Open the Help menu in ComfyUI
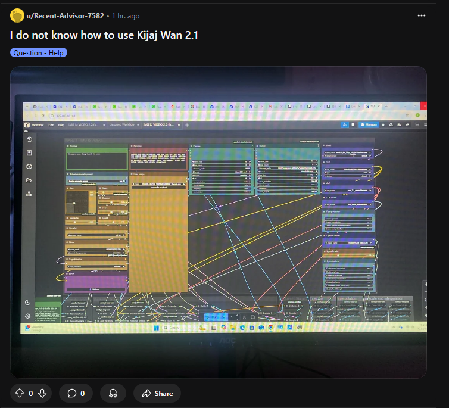This screenshot has height=408, width=449. point(61,125)
